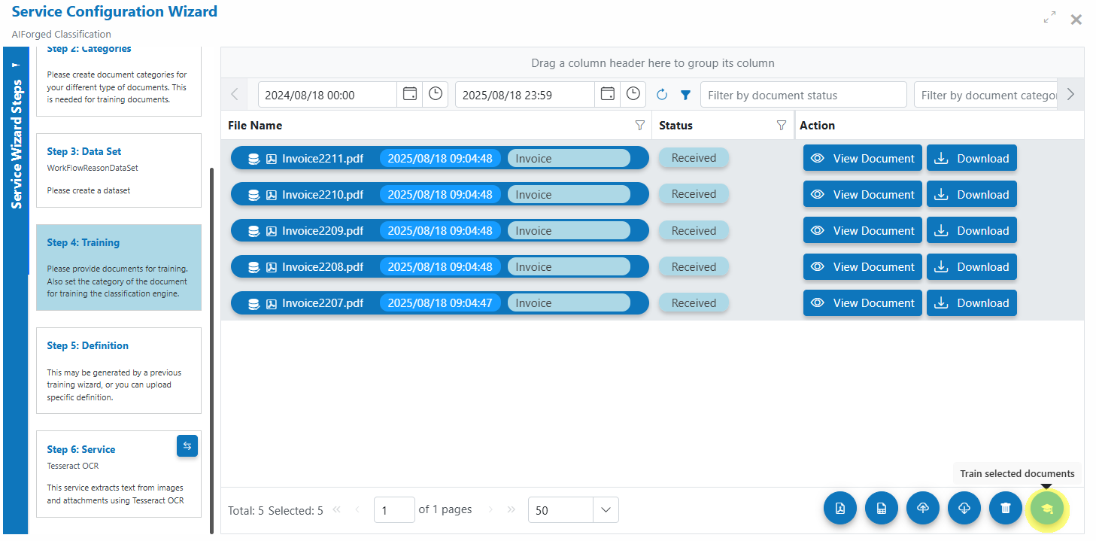Open File Name column filter funnel
1096x541 pixels.
640,126
